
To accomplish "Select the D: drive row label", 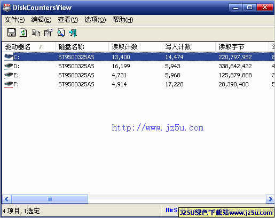I will tap(17, 66).
